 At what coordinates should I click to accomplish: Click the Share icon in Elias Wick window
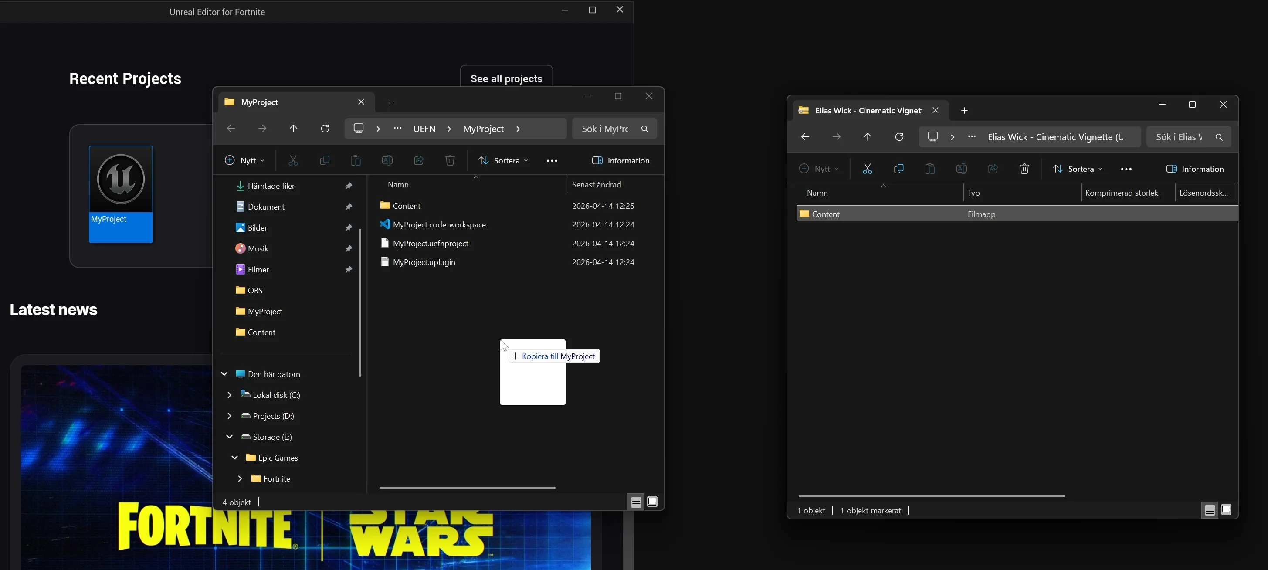point(993,169)
